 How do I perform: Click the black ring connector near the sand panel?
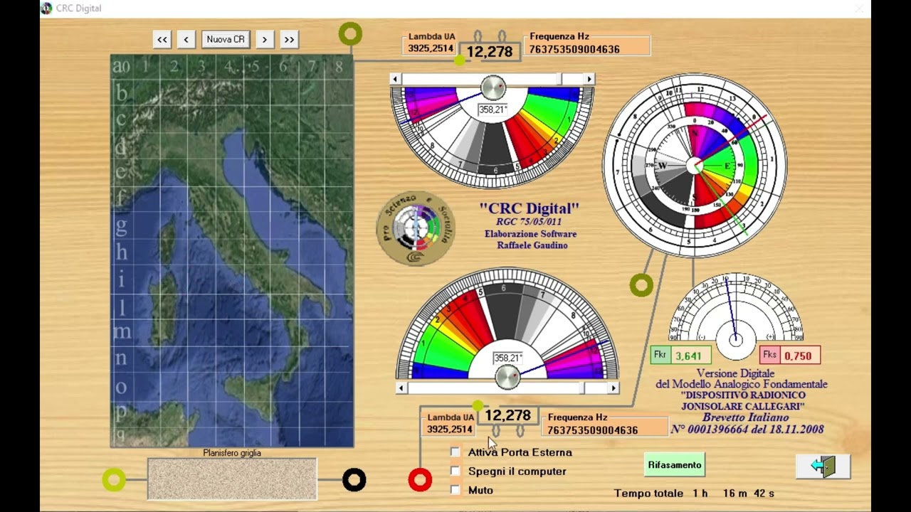(354, 480)
